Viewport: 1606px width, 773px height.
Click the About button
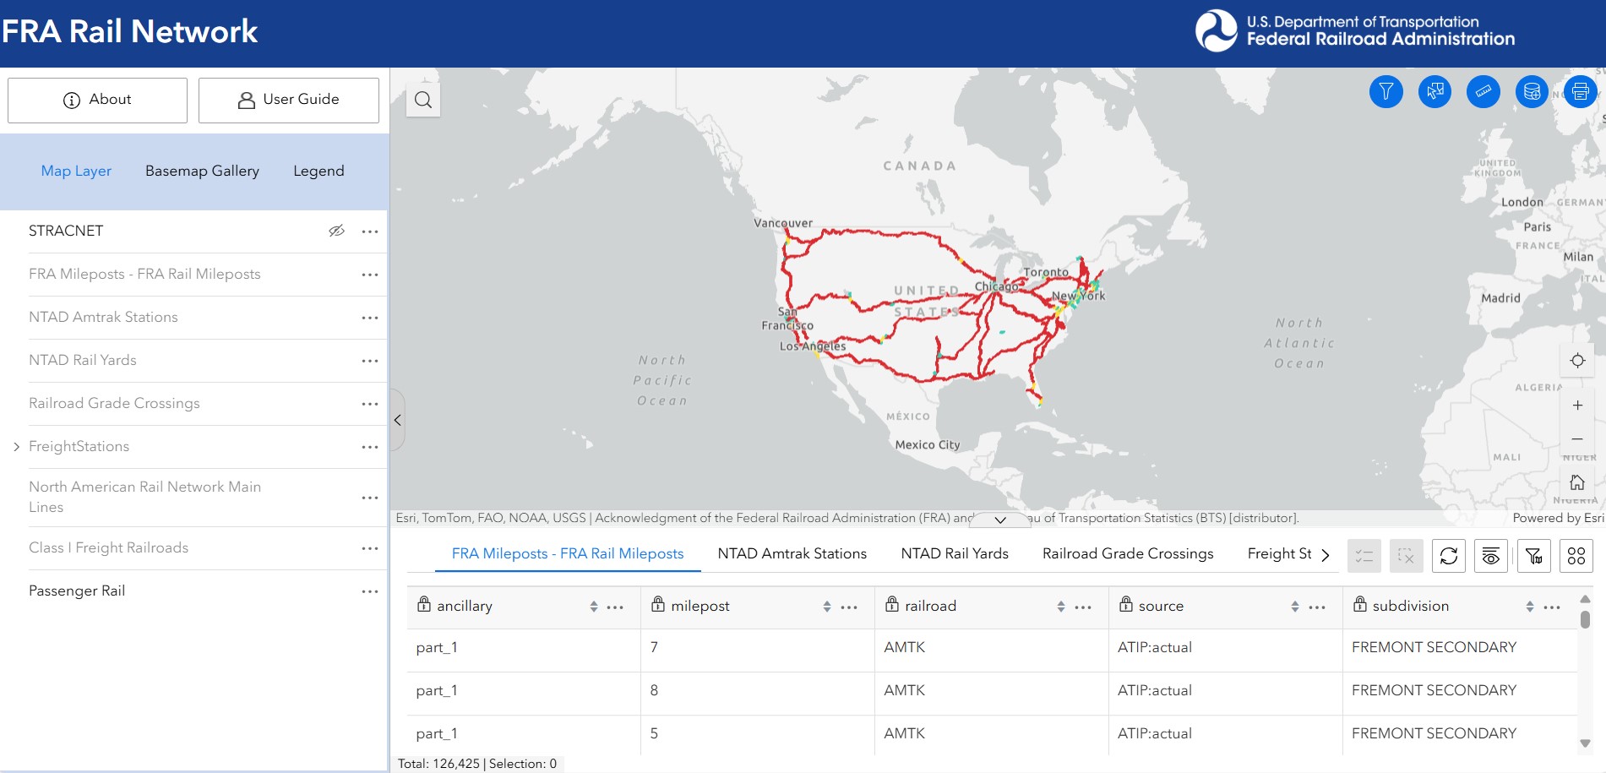click(96, 100)
